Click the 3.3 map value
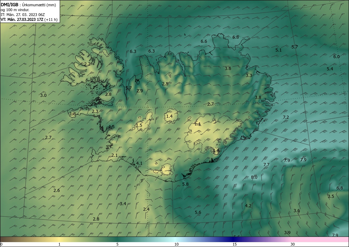This screenshot has width=349, height=247. tap(249, 76)
